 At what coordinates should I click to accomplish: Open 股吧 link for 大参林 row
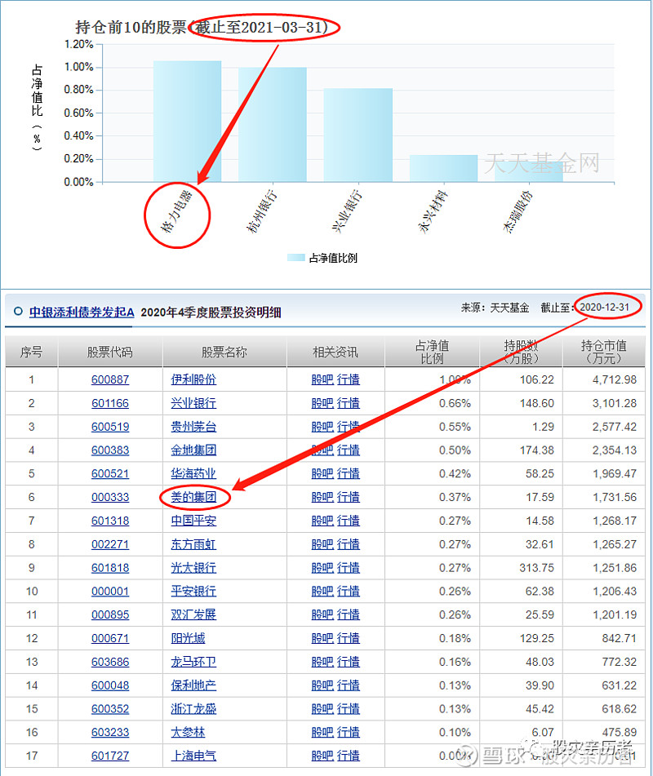[322, 732]
